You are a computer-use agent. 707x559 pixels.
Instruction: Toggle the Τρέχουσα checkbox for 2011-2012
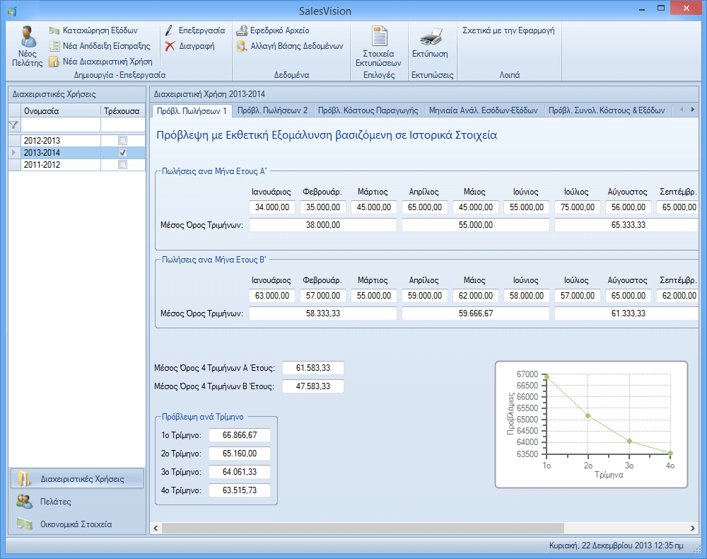click(123, 165)
